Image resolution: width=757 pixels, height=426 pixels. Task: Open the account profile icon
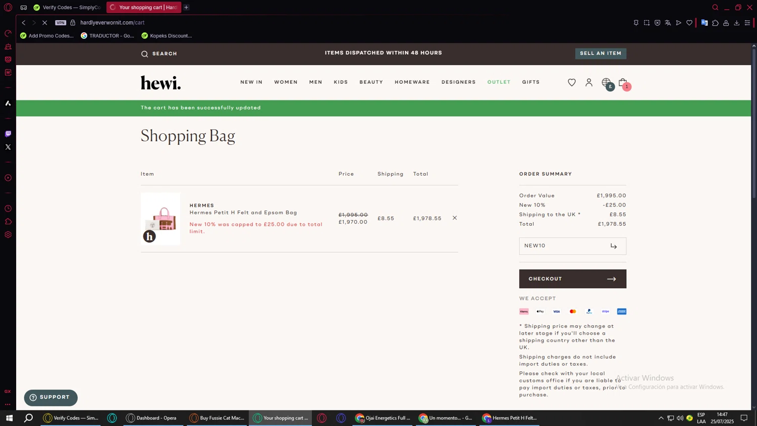click(589, 82)
